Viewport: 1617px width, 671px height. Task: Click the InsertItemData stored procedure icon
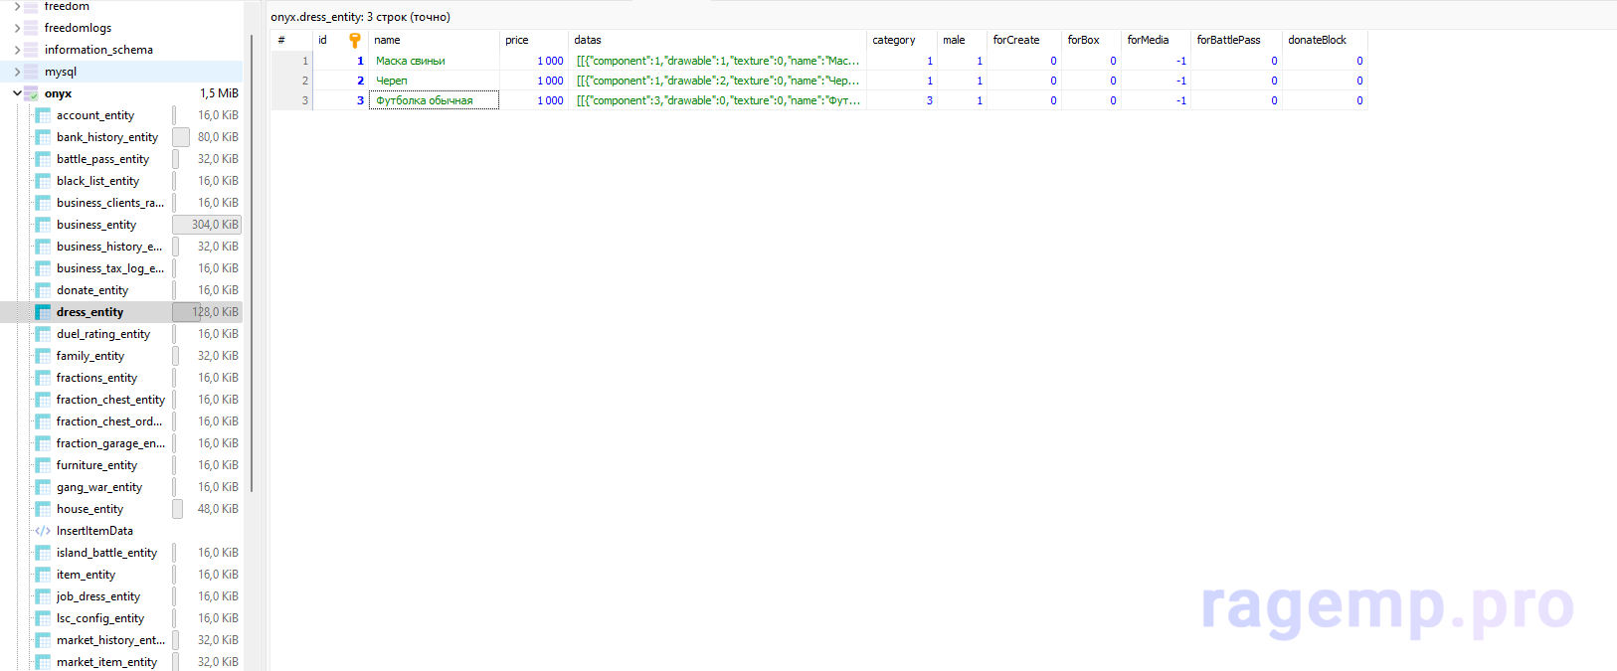pyautogui.click(x=43, y=531)
